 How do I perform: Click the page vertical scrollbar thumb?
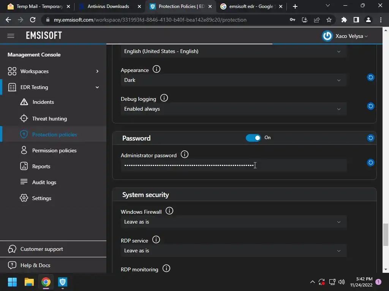(386, 235)
